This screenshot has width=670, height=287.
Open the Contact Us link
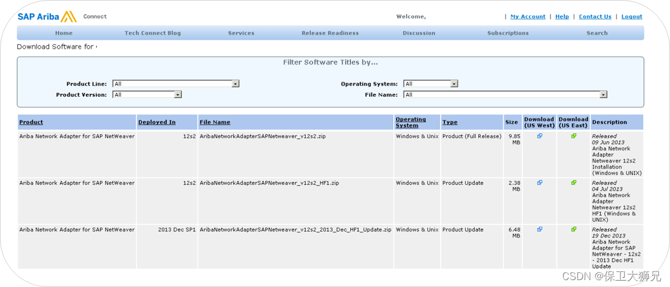coord(595,17)
